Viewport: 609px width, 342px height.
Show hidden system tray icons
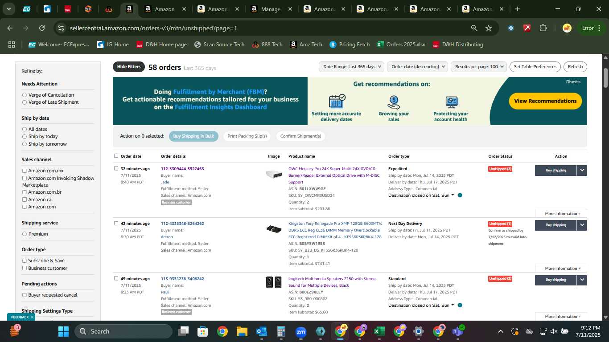500,331
